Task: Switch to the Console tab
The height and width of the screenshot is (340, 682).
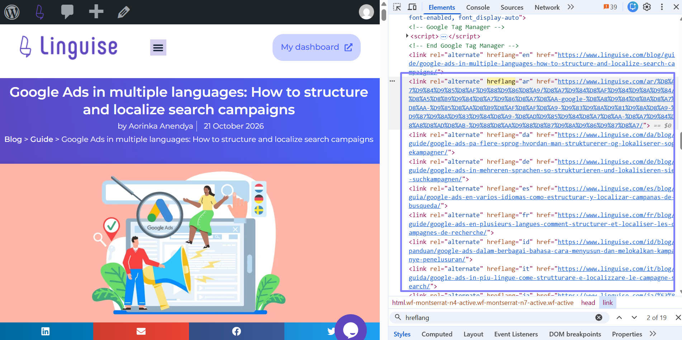Action: click(x=478, y=8)
